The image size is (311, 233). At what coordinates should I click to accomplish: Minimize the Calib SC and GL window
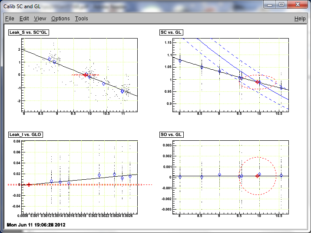click(270, 5)
